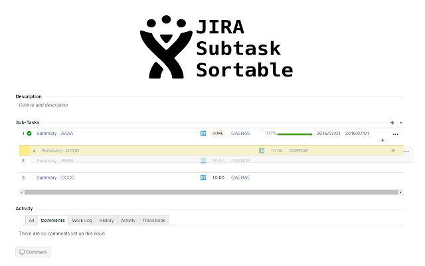
Task: Click the second 2016/07/01 date in AAAA row
Action: 357,133
